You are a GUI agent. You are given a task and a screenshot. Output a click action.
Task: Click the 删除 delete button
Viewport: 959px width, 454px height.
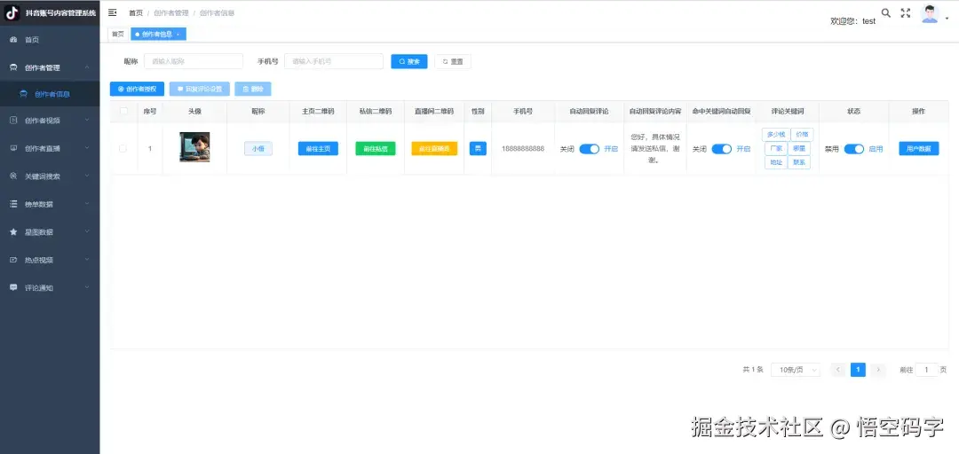click(252, 90)
